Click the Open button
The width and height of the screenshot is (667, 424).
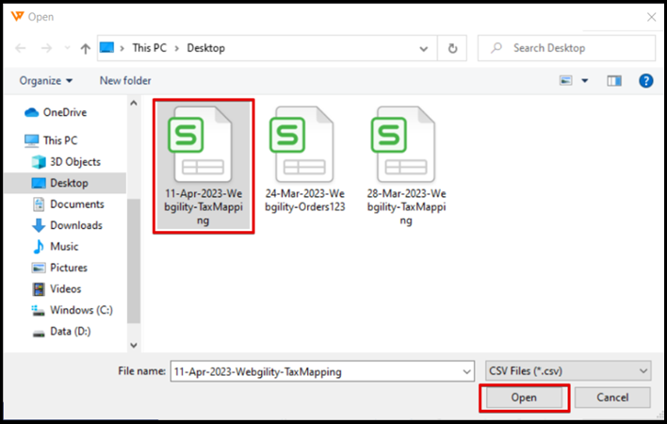point(524,398)
